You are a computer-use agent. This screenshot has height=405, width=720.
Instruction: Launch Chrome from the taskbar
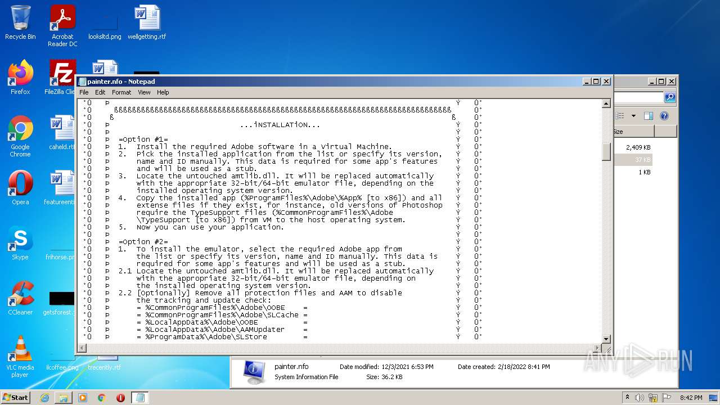102,398
